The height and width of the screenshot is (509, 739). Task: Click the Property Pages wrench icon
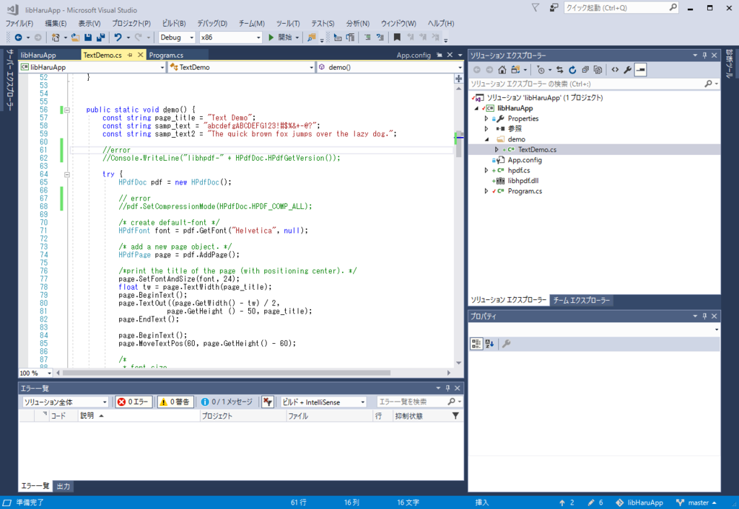(x=507, y=344)
